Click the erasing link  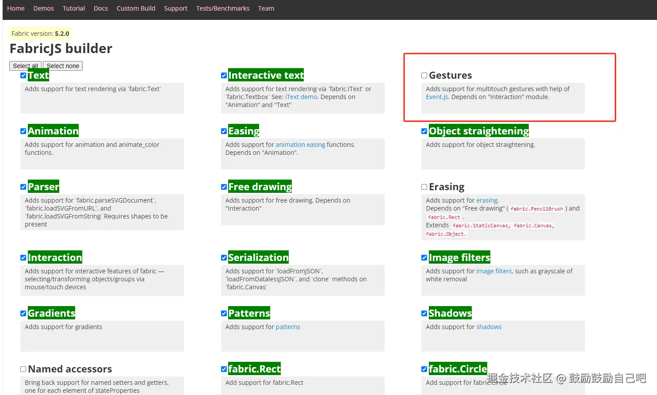[487, 200]
